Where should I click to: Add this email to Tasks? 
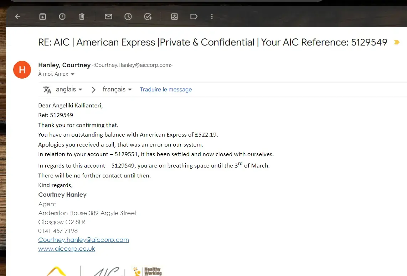148,16
